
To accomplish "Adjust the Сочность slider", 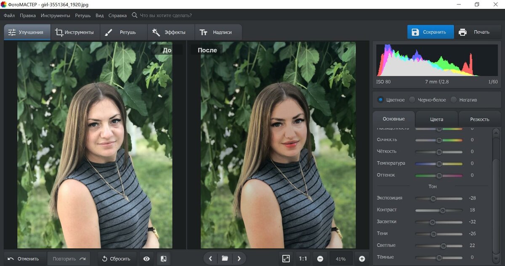I will 439,140.
